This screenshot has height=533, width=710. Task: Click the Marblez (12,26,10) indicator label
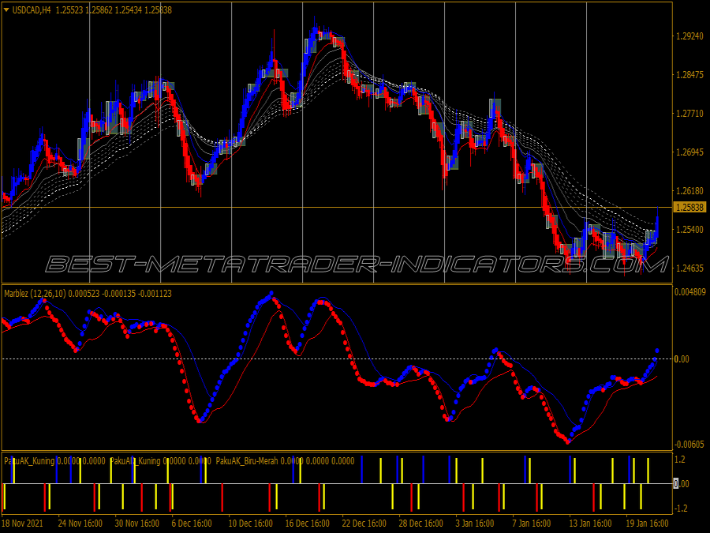(x=35, y=294)
